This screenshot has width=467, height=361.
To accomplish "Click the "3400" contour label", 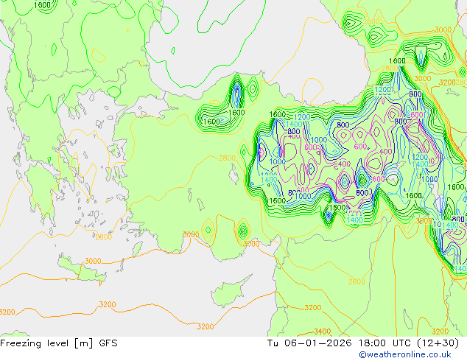I will point(322,332).
